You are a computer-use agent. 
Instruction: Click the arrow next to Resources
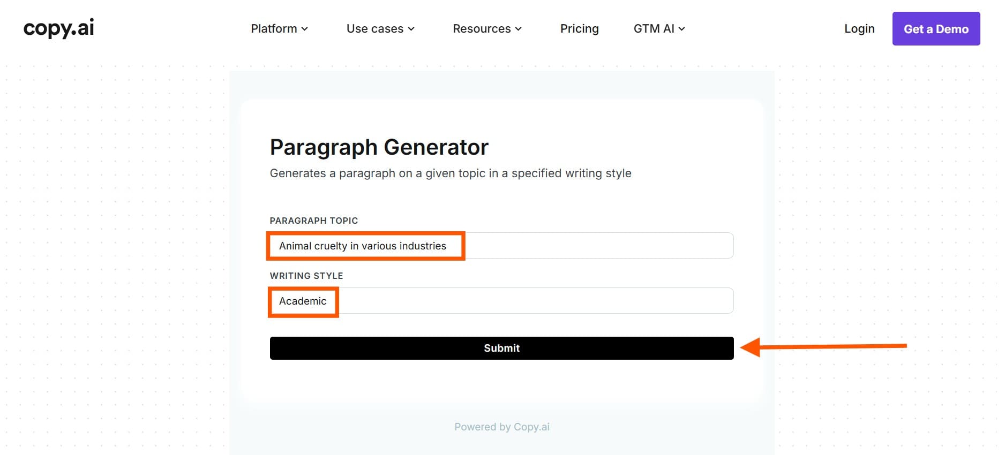(x=519, y=29)
